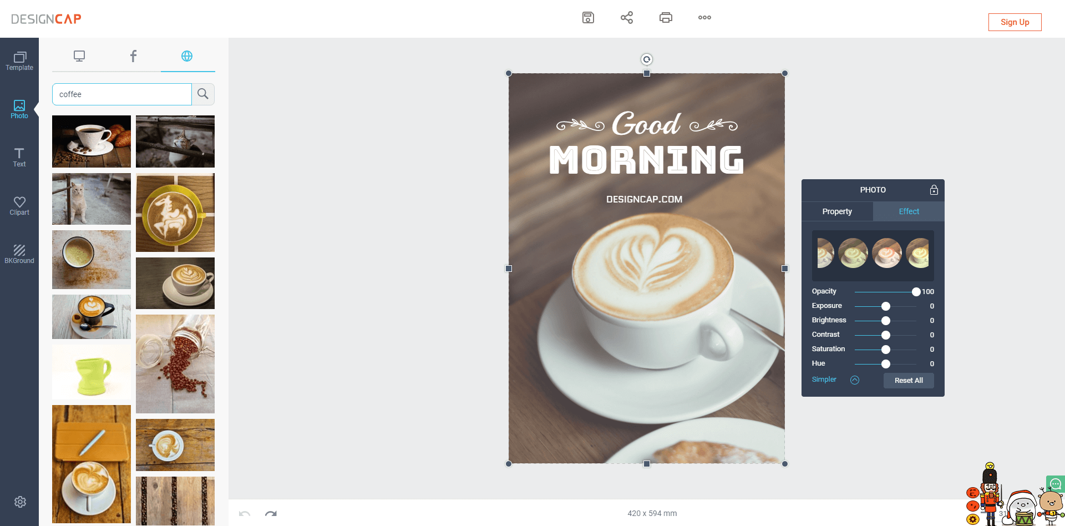Open the green chat support icon
The height and width of the screenshot is (526, 1065).
(x=1056, y=484)
